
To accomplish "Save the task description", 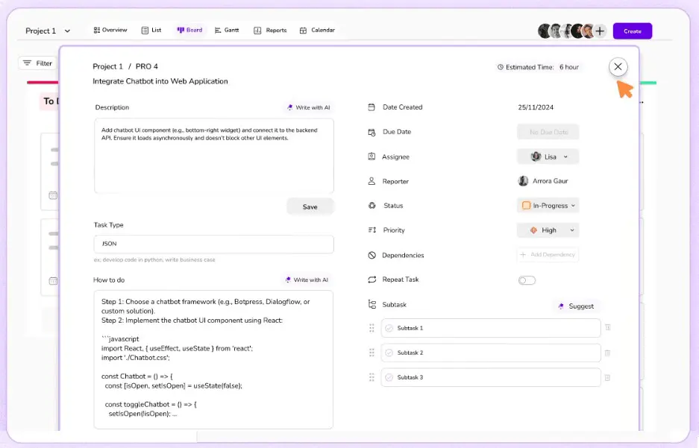I will (x=310, y=206).
